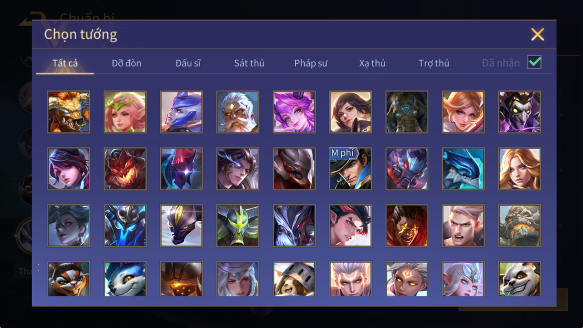Filter heroes by Xạ thủ
Viewport: 583px width, 328px height.
pyautogui.click(x=372, y=63)
